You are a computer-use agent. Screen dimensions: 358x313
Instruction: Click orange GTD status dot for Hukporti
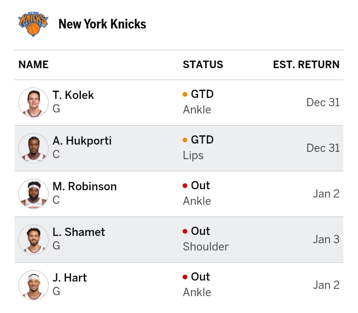tap(185, 140)
